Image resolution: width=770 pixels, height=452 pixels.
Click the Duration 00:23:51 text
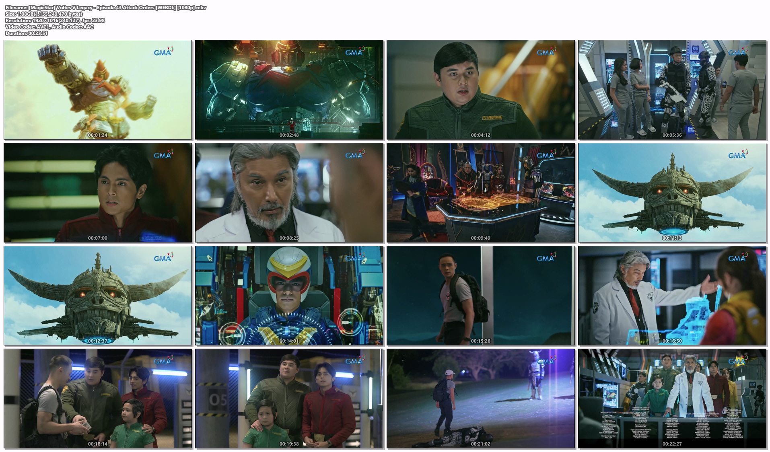click(27, 33)
